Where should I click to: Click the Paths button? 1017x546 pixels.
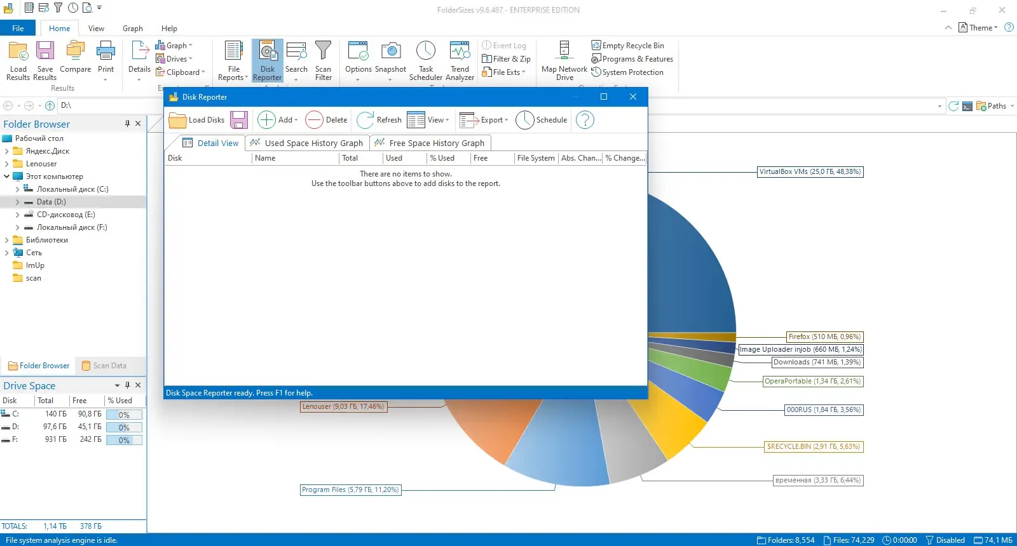pos(995,106)
